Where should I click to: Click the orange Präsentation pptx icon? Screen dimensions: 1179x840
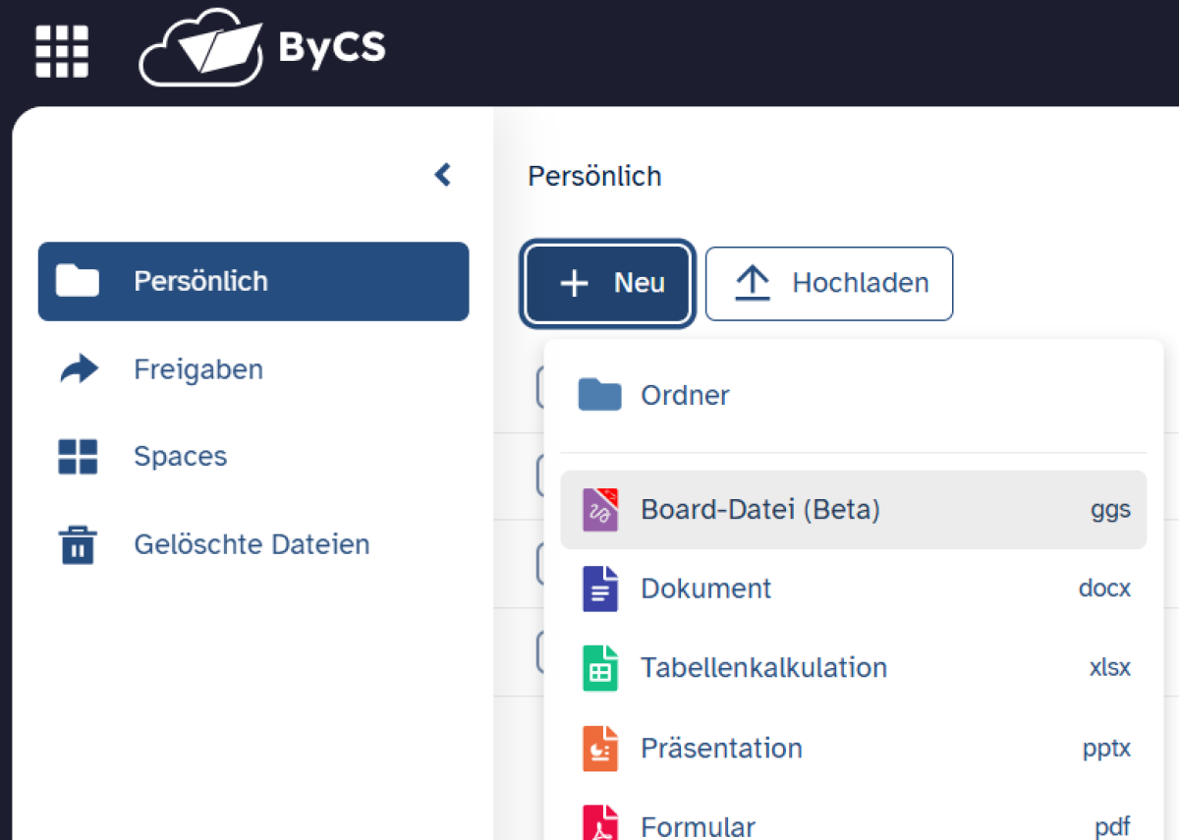[599, 749]
